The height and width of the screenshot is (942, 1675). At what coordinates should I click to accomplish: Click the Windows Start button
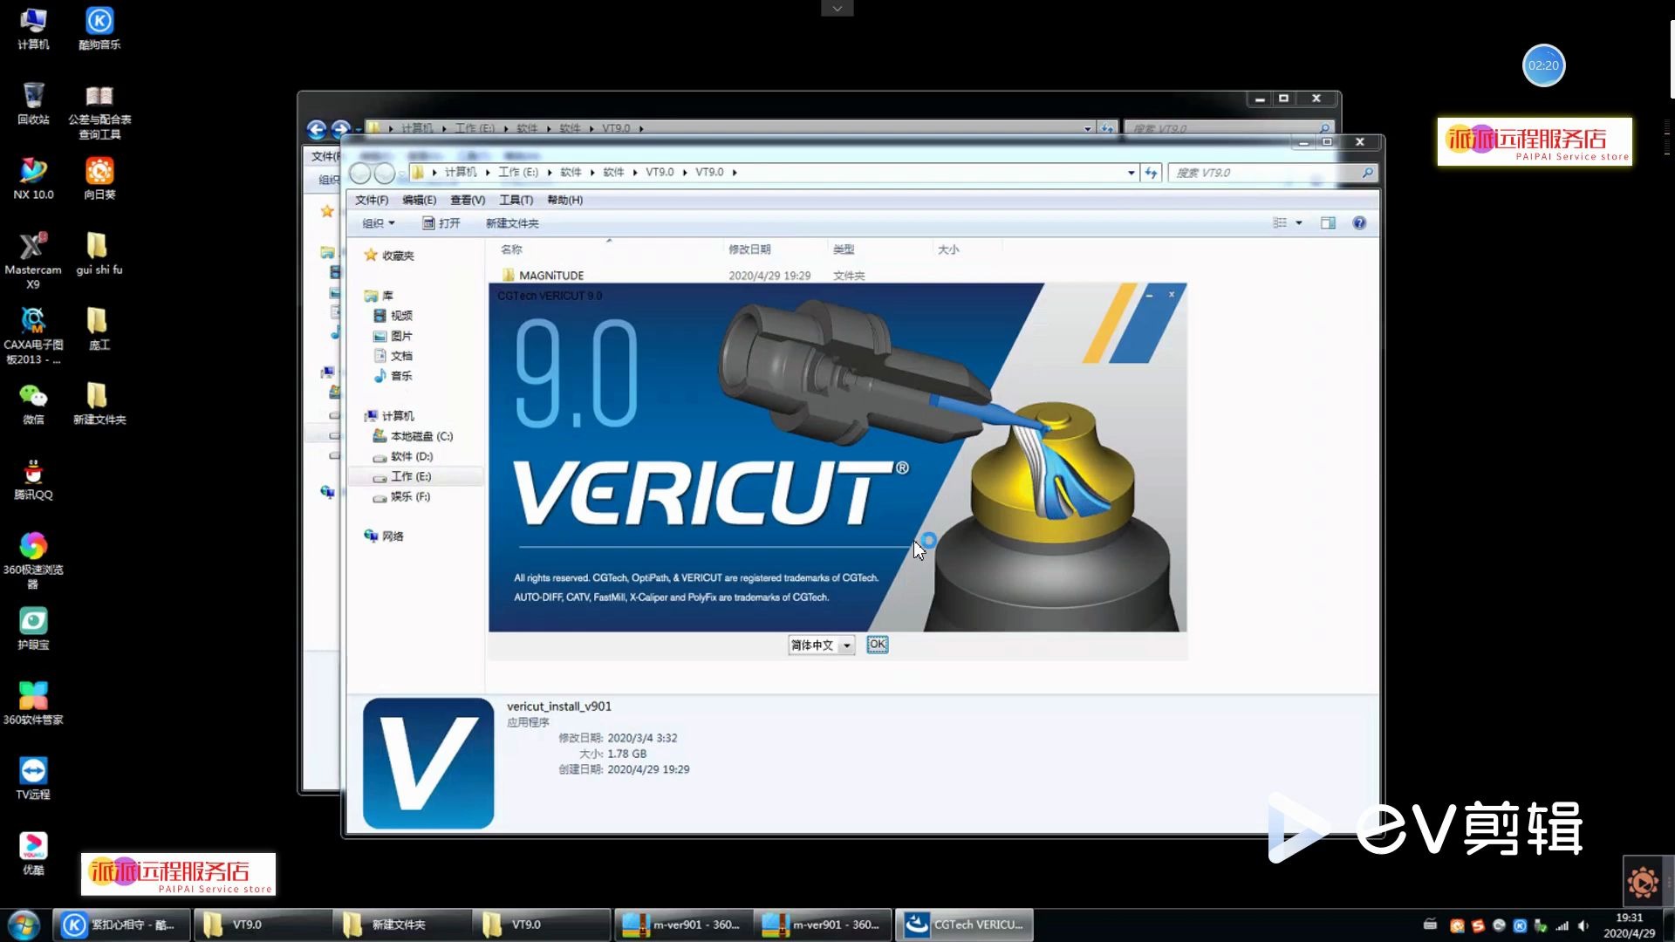pos(24,925)
